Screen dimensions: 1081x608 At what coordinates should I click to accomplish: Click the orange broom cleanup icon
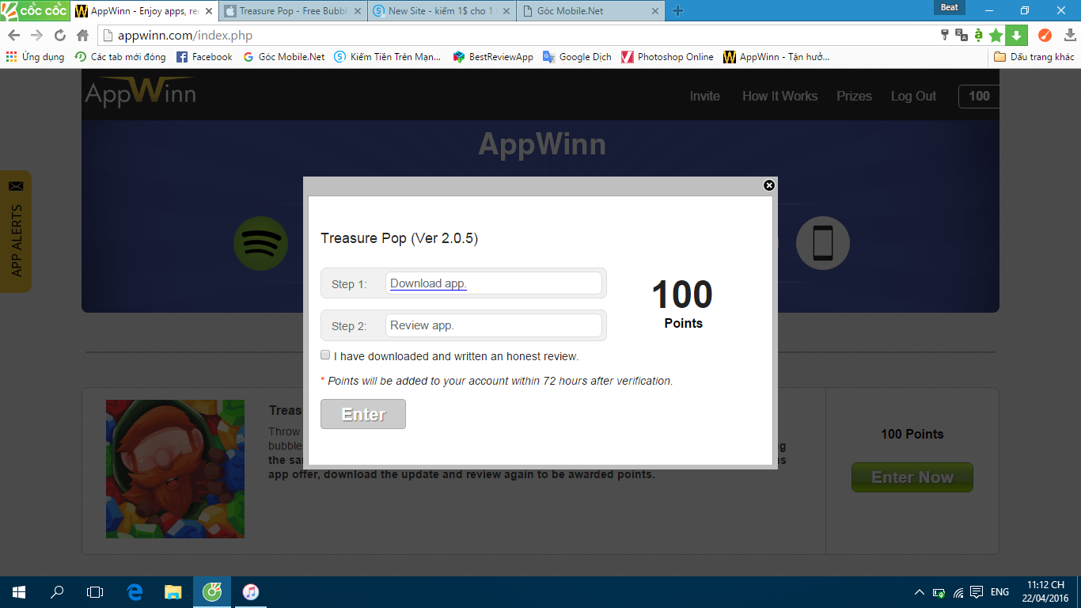[x=1045, y=35]
